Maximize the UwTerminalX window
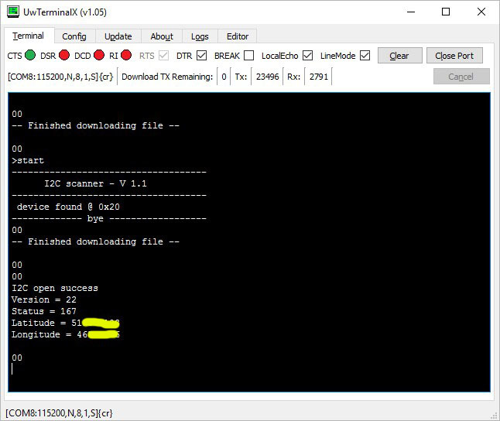This screenshot has width=500, height=421. point(446,12)
